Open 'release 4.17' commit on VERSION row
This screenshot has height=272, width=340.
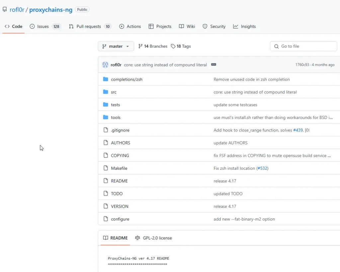point(225,207)
